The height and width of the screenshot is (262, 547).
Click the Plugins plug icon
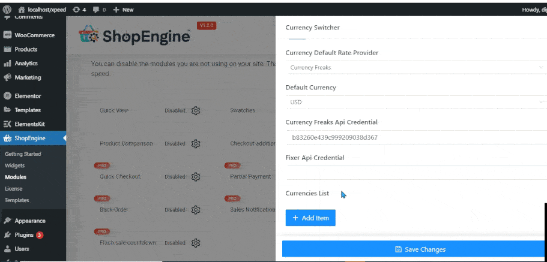pos(7,235)
